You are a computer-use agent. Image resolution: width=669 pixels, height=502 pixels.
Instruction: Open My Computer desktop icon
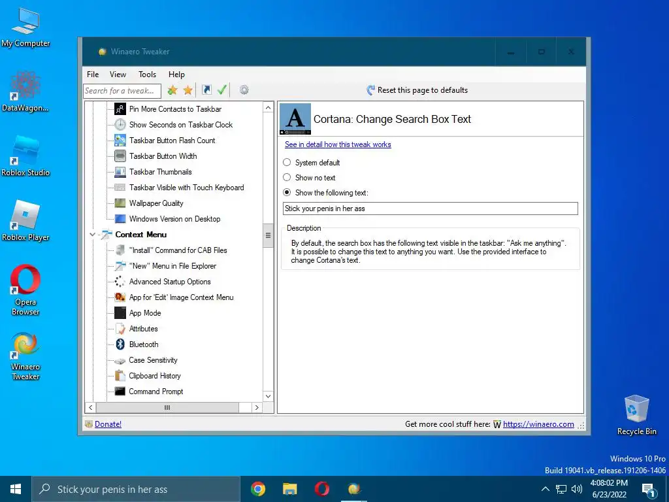click(x=25, y=27)
